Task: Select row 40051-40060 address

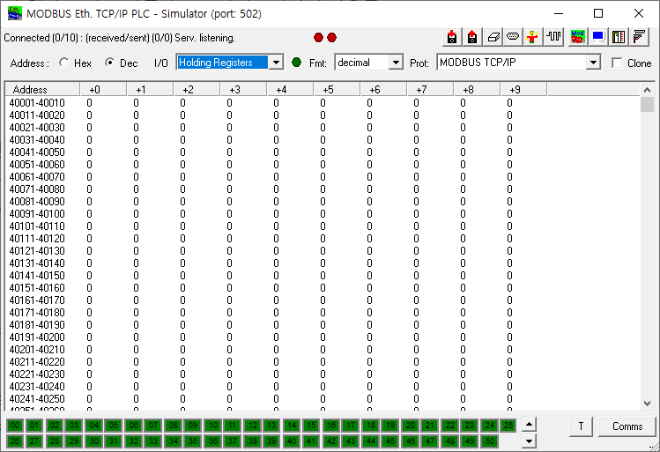Action: (x=37, y=165)
